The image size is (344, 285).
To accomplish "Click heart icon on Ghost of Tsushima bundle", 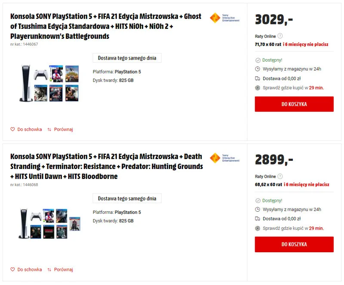I will [x=13, y=129].
